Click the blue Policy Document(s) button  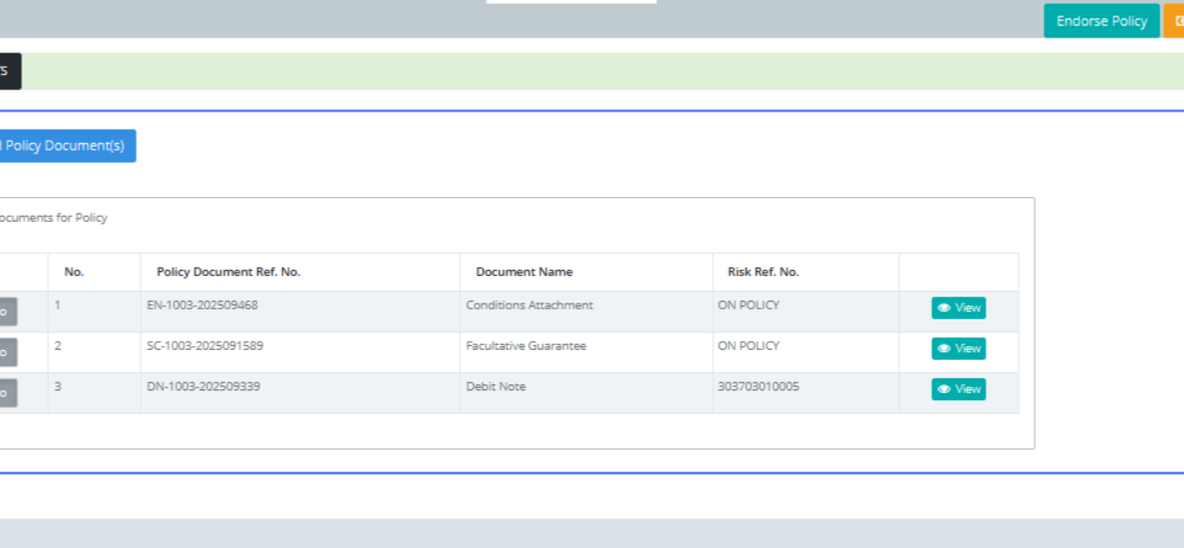[66, 146]
